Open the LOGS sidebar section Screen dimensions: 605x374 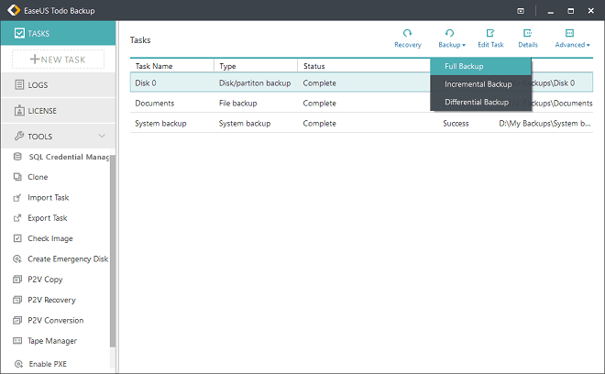tap(58, 84)
